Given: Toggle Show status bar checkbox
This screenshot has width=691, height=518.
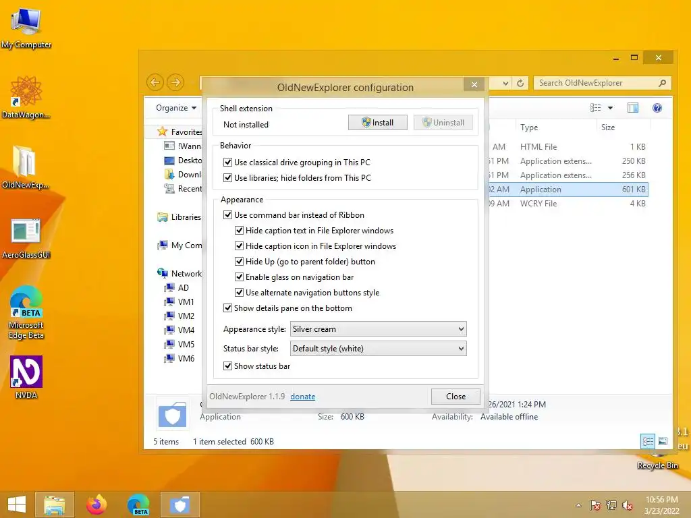Looking at the screenshot, I should (x=227, y=366).
